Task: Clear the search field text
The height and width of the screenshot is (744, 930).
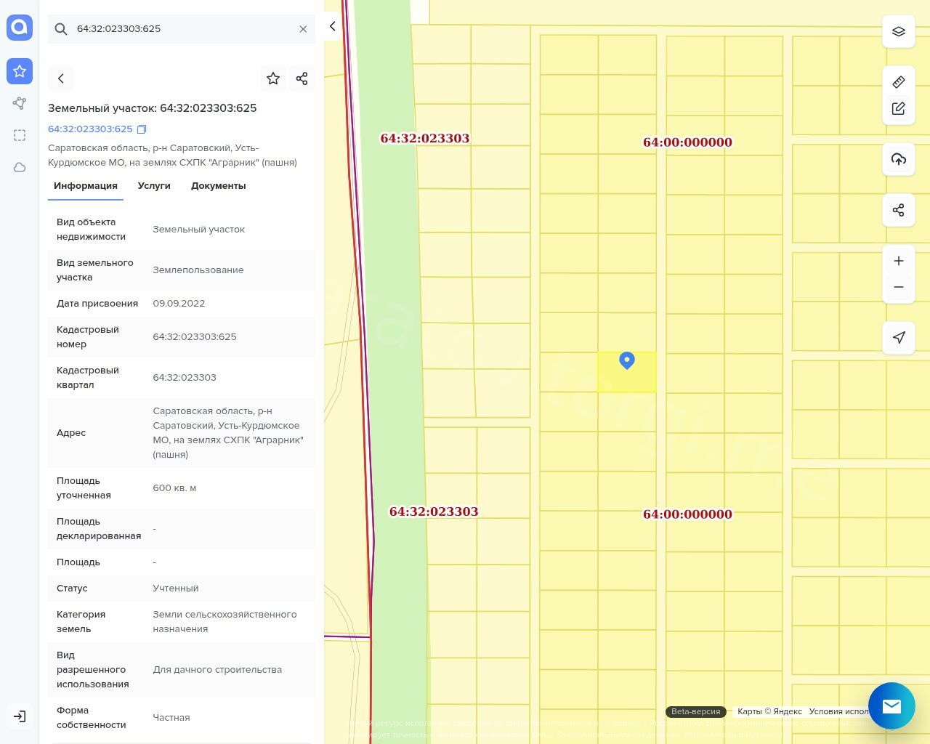Action: pos(303,29)
